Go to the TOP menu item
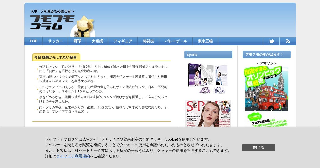 (33, 41)
